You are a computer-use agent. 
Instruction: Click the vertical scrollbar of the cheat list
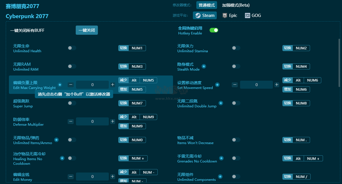click(339, 63)
